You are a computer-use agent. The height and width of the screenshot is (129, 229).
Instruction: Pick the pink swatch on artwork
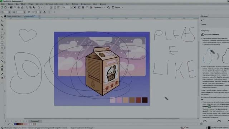[x=119, y=100]
